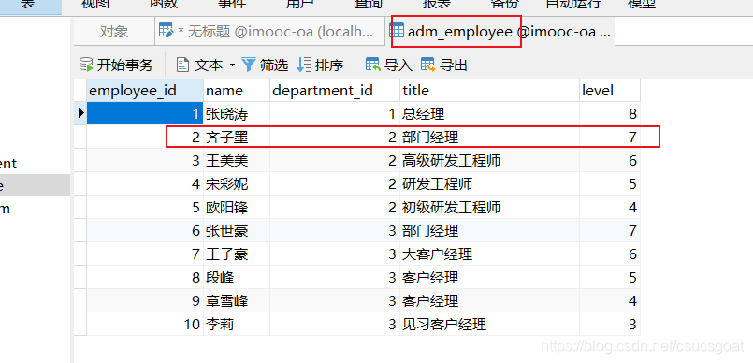Click the 排序 sort button
753x363 pixels.
click(320, 65)
